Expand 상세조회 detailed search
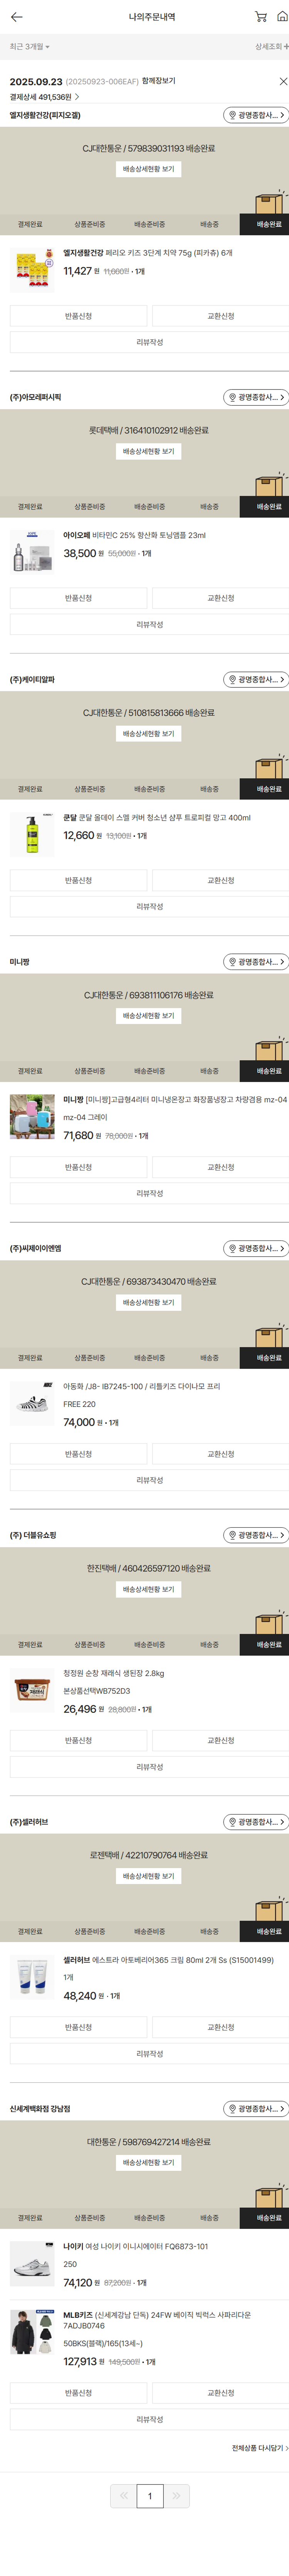 pyautogui.click(x=271, y=47)
